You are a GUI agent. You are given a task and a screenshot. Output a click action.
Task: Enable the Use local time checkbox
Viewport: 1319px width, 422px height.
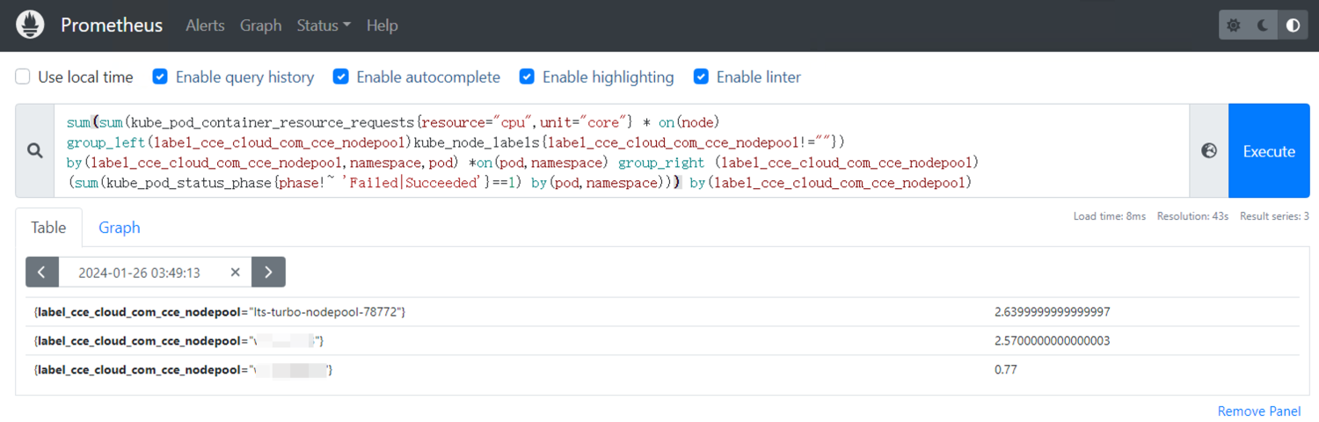[x=23, y=77]
